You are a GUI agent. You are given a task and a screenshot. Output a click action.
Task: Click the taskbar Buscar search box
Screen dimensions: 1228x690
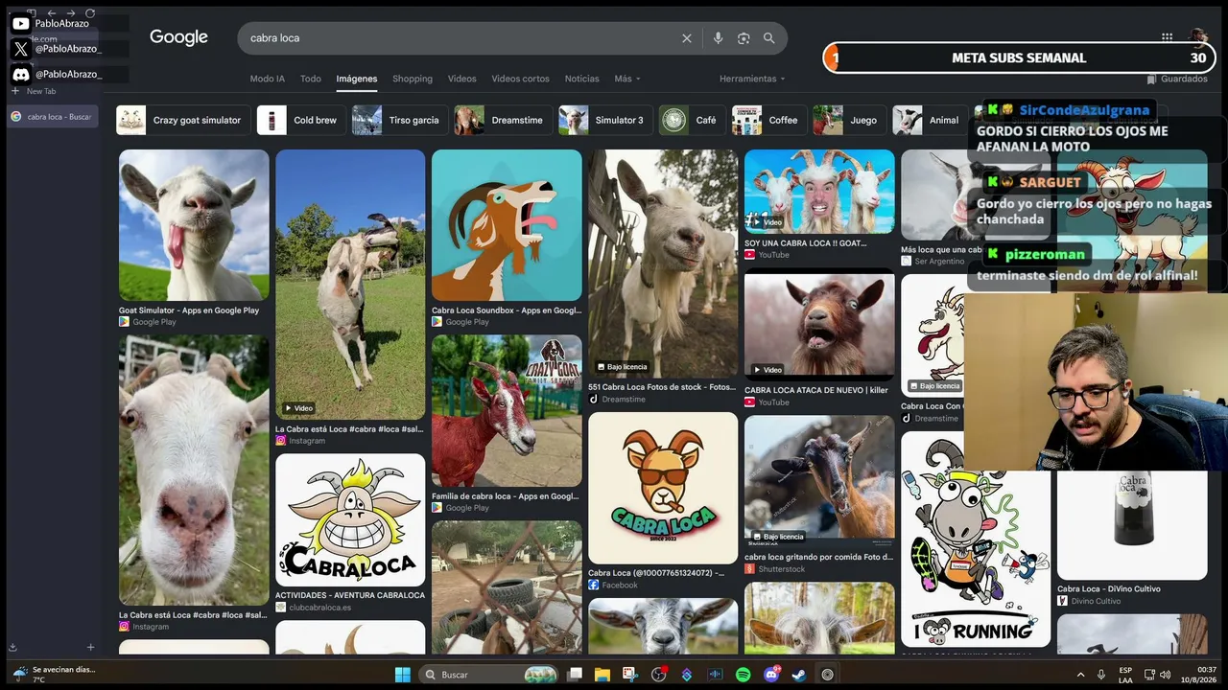(x=490, y=675)
